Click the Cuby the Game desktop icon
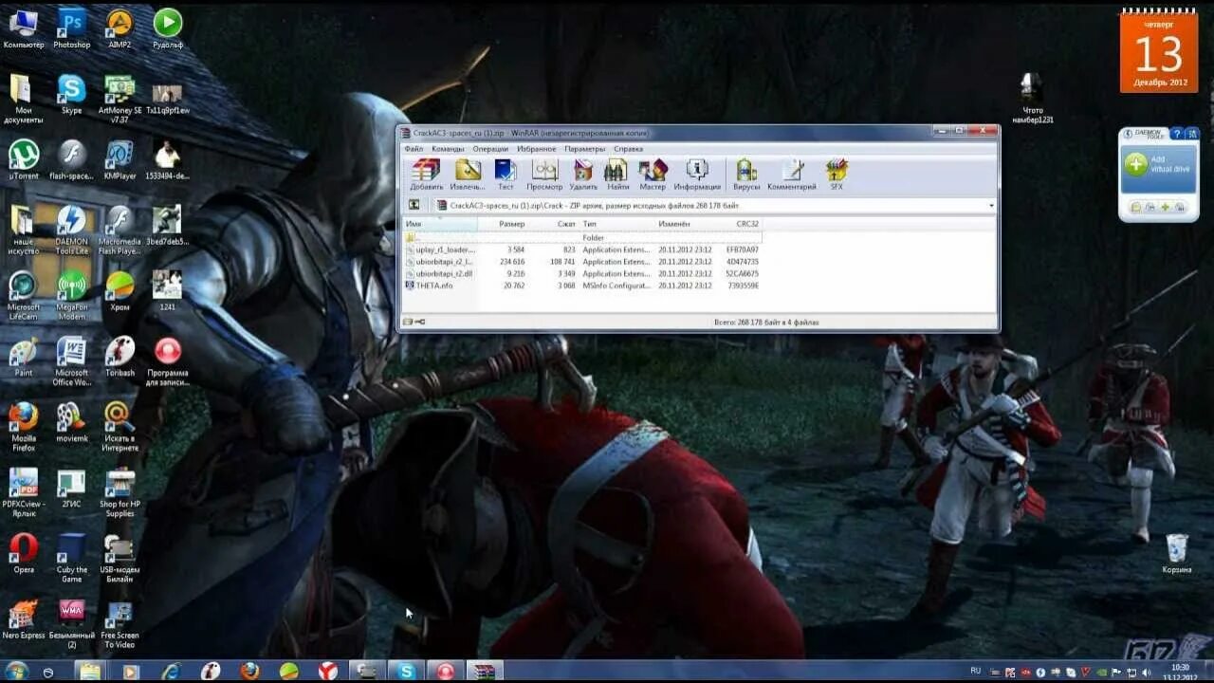The width and height of the screenshot is (1214, 683). click(72, 558)
